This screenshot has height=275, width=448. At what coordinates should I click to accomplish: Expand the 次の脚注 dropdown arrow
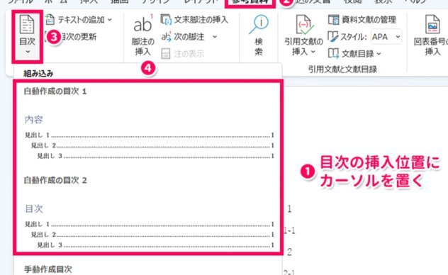point(215,37)
